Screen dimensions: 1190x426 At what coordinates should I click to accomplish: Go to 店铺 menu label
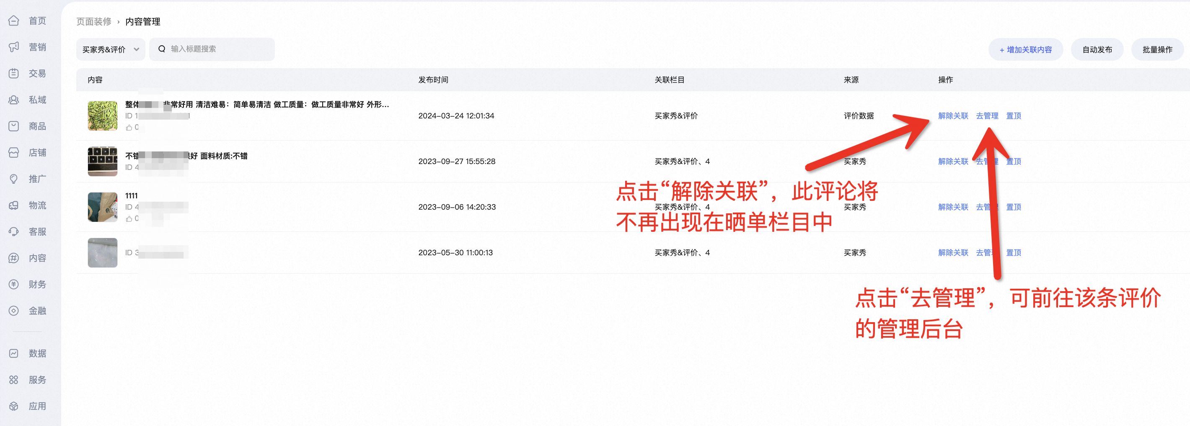tap(37, 152)
